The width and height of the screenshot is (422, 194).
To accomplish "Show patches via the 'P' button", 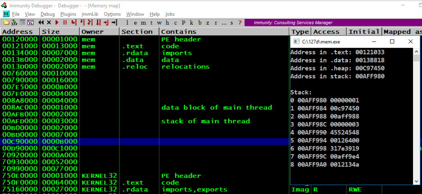I will click(x=183, y=22).
